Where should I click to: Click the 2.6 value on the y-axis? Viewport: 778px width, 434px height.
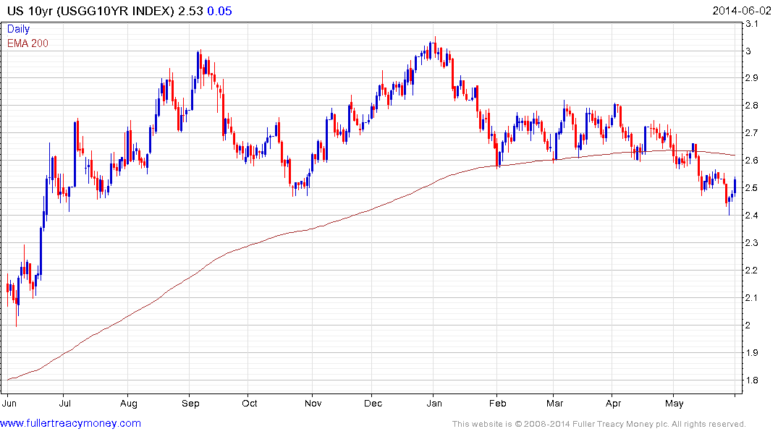click(x=752, y=160)
